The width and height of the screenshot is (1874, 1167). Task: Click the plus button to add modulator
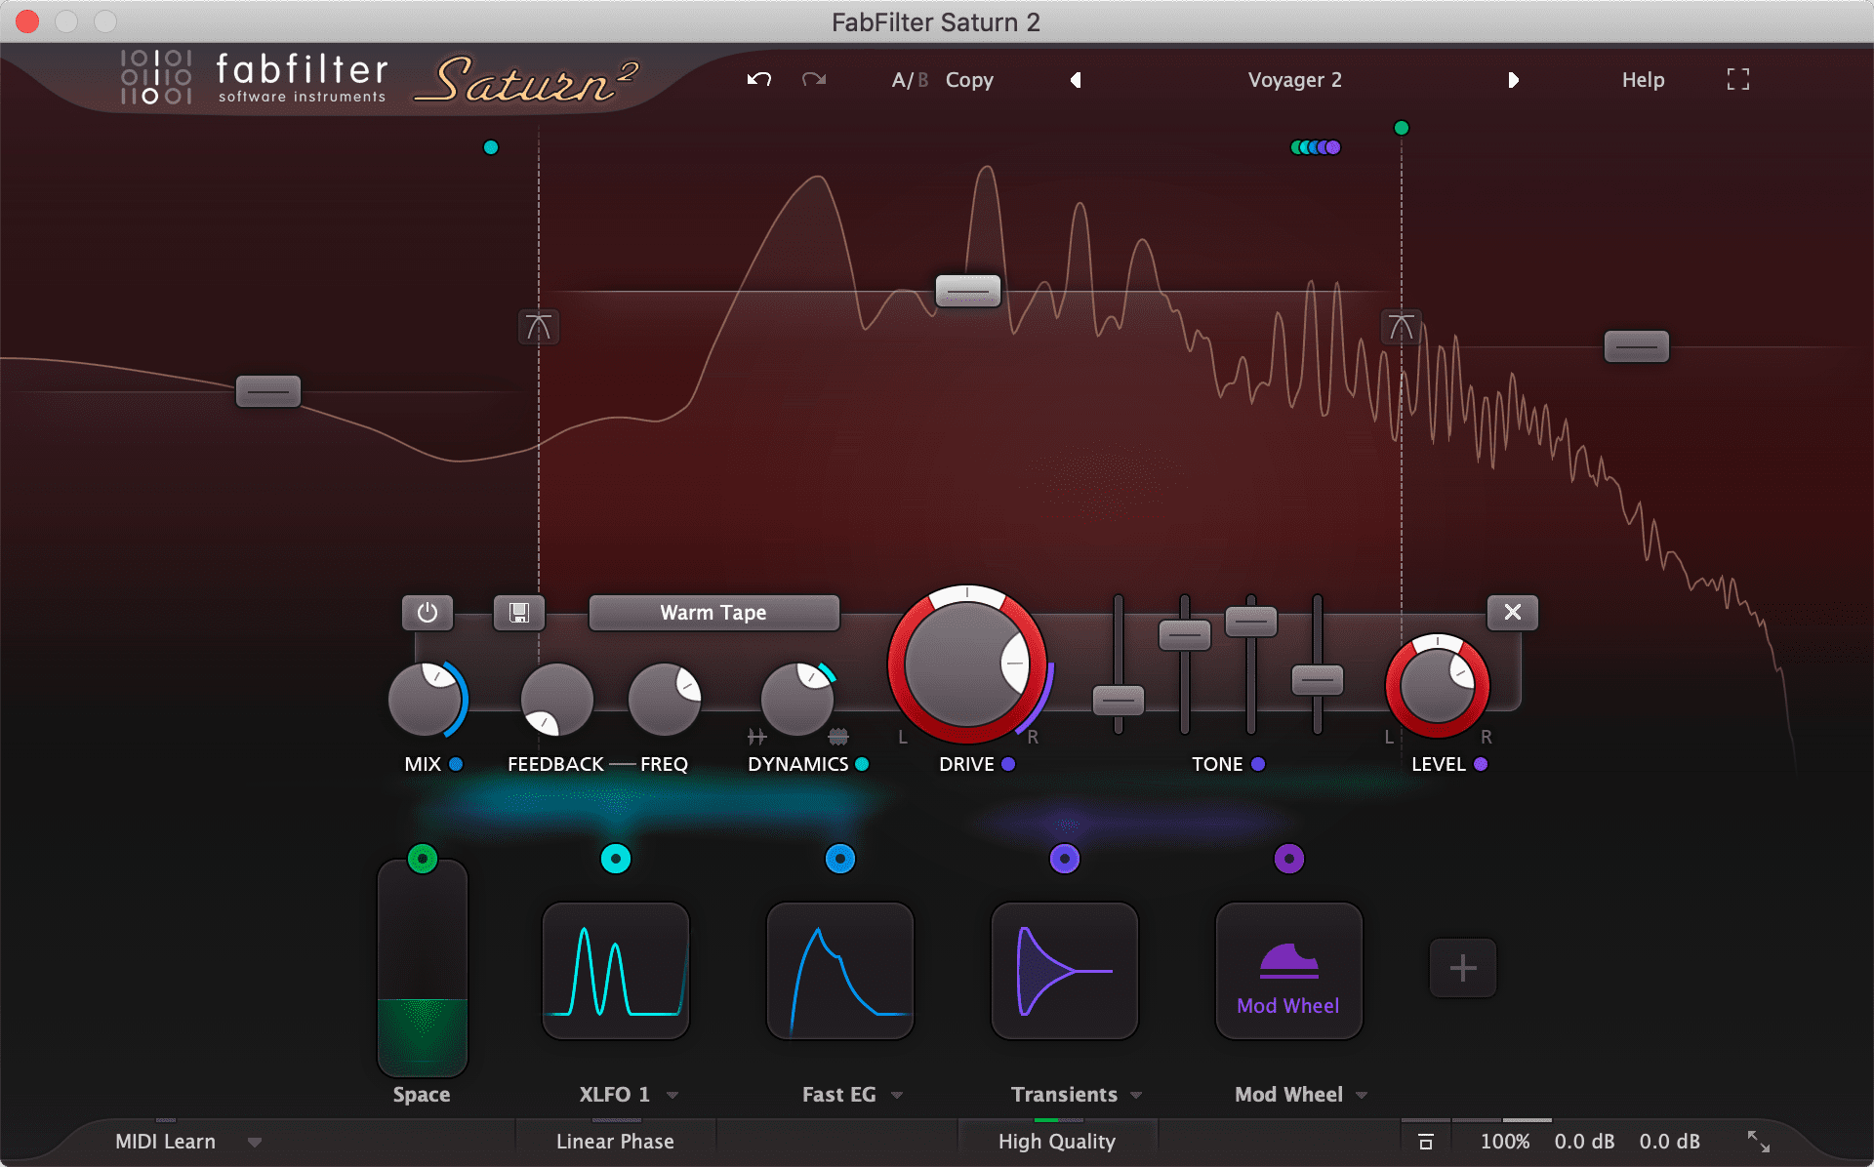click(1464, 968)
